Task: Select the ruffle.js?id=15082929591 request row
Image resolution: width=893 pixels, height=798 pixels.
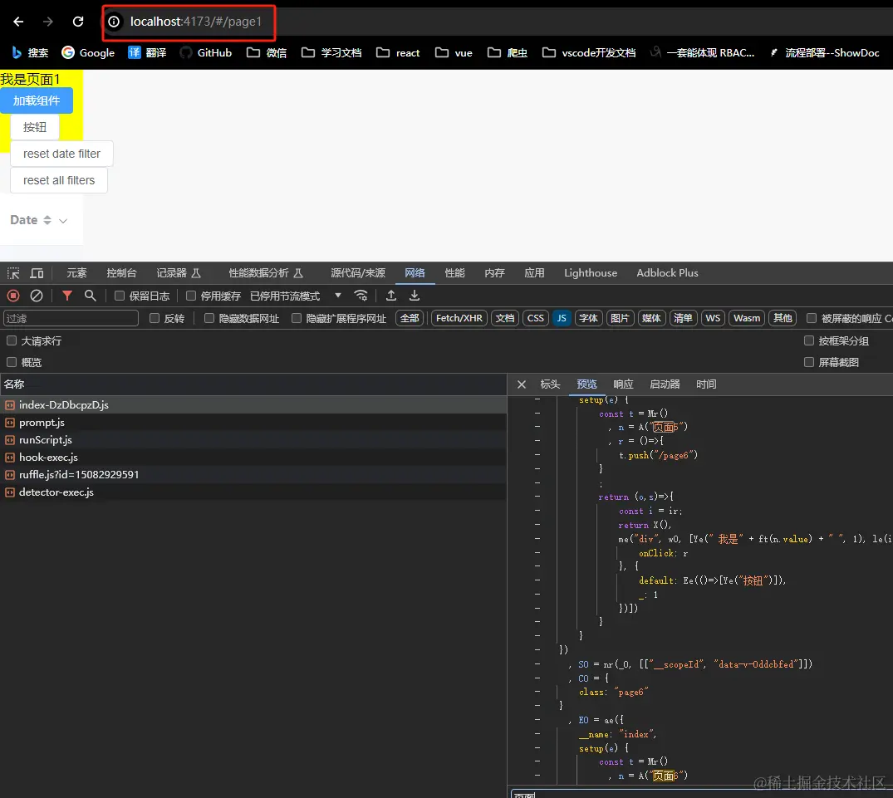Action: 253,475
